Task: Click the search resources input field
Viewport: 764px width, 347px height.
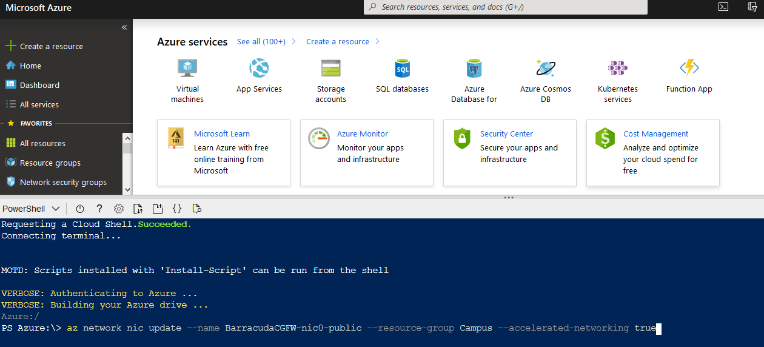Action: click(x=506, y=7)
